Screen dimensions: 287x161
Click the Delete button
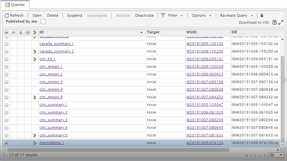click(x=52, y=16)
